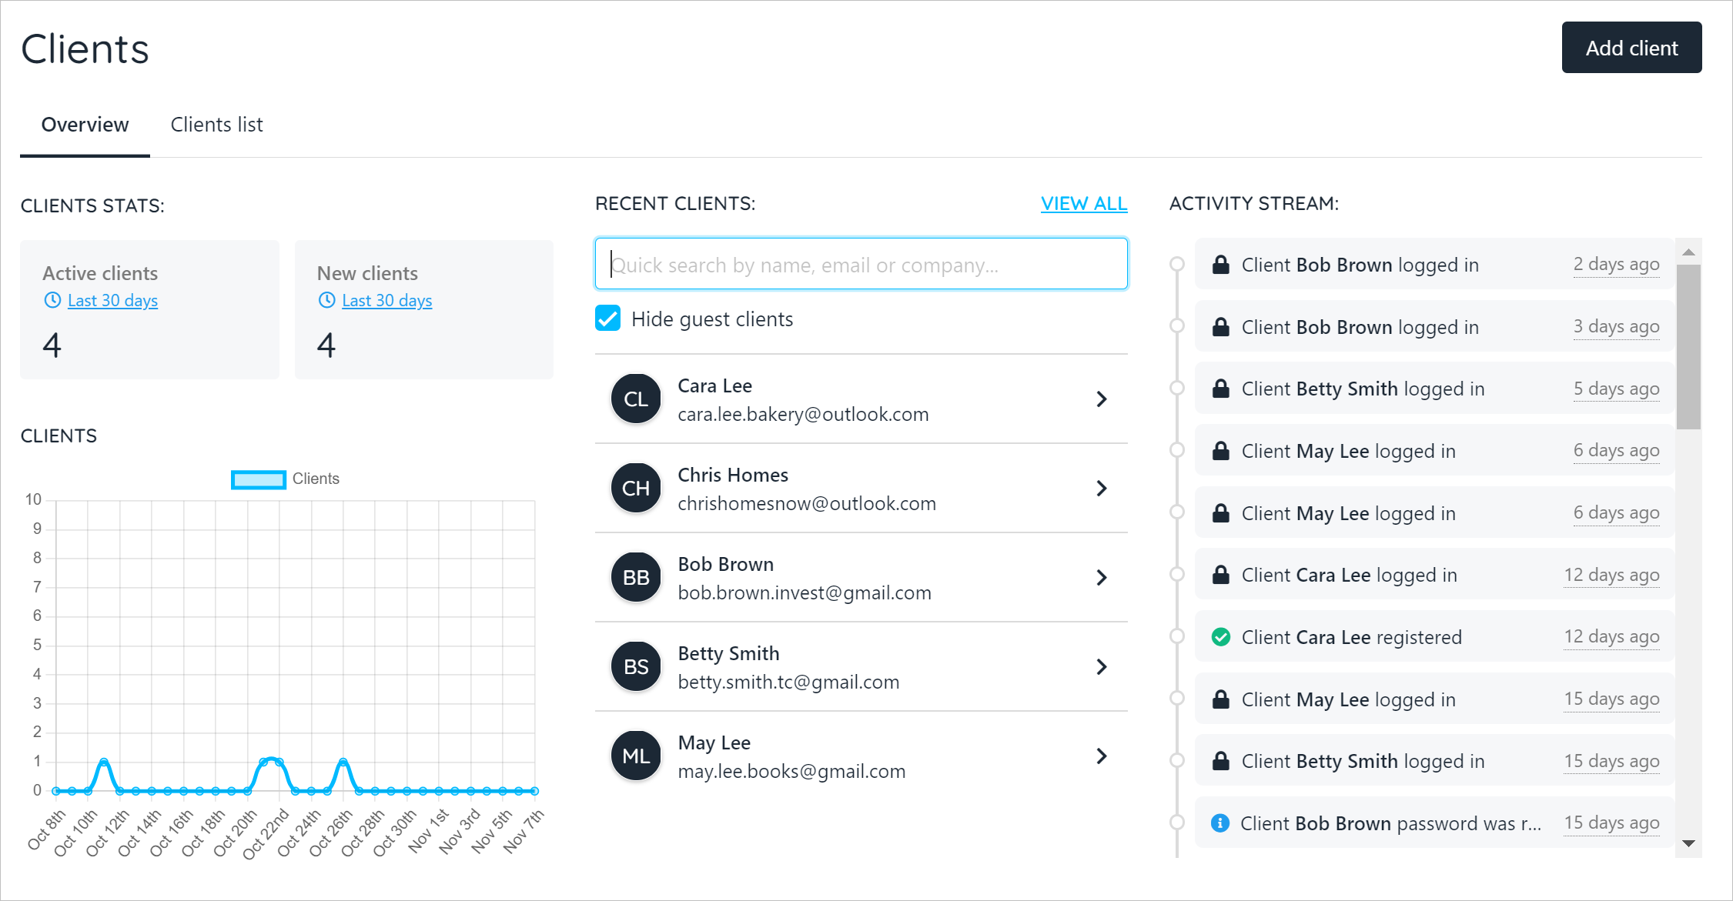Click the lock icon on first Bob Brown login
1733x901 pixels.
coord(1220,265)
